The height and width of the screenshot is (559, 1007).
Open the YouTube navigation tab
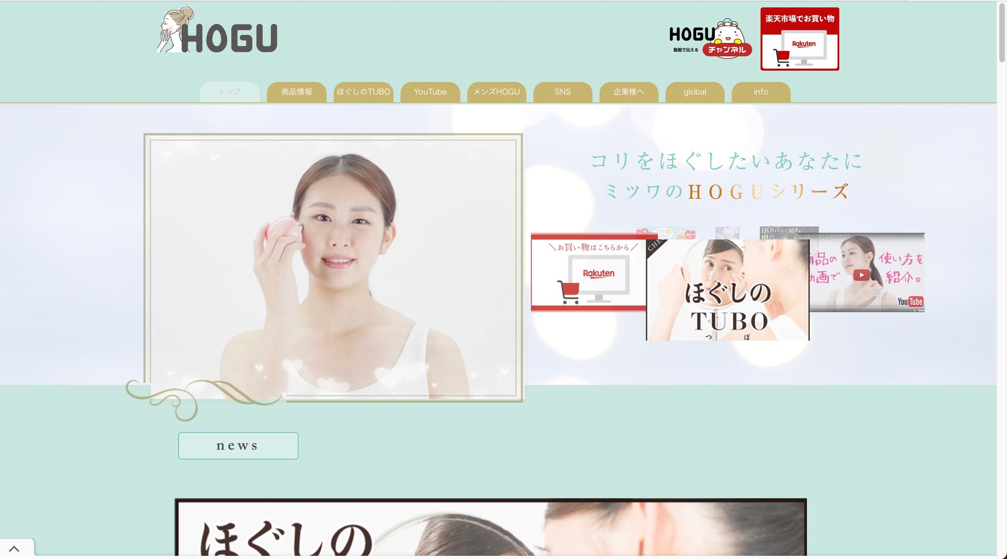pos(430,92)
